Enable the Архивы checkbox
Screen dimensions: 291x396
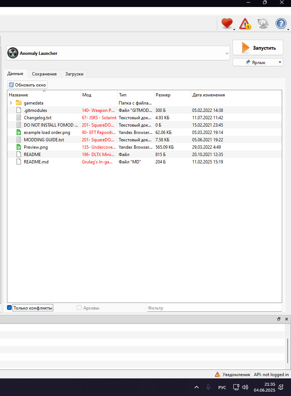[x=79, y=308]
